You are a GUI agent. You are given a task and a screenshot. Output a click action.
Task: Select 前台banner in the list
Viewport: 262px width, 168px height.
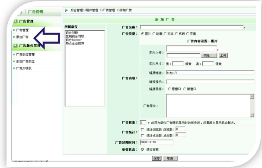point(73,40)
